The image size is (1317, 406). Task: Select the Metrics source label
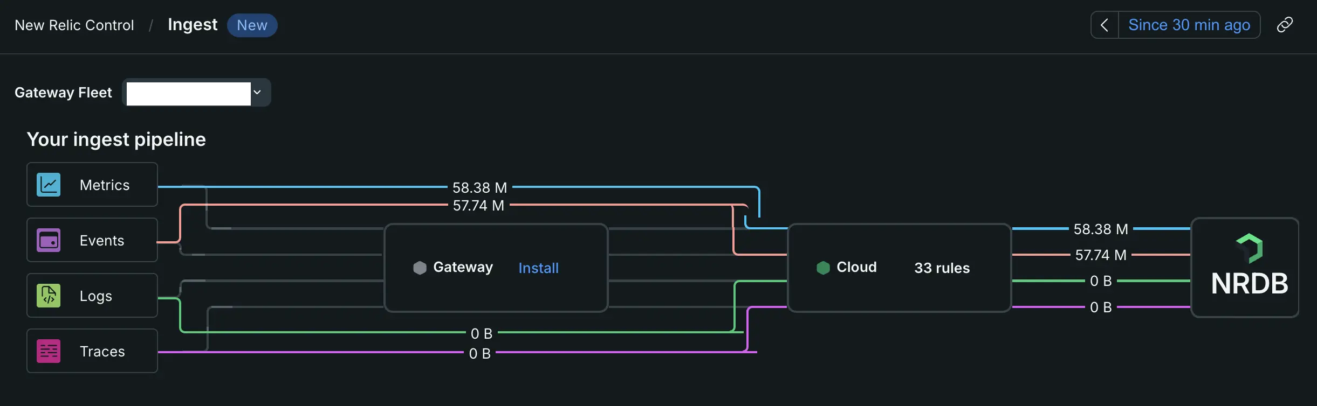(105, 185)
